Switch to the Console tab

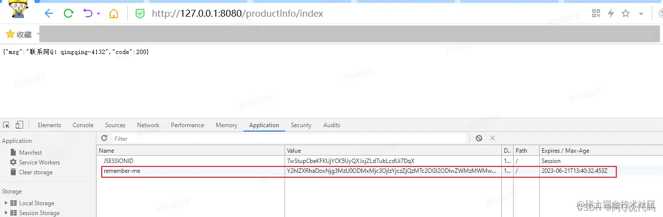83,125
